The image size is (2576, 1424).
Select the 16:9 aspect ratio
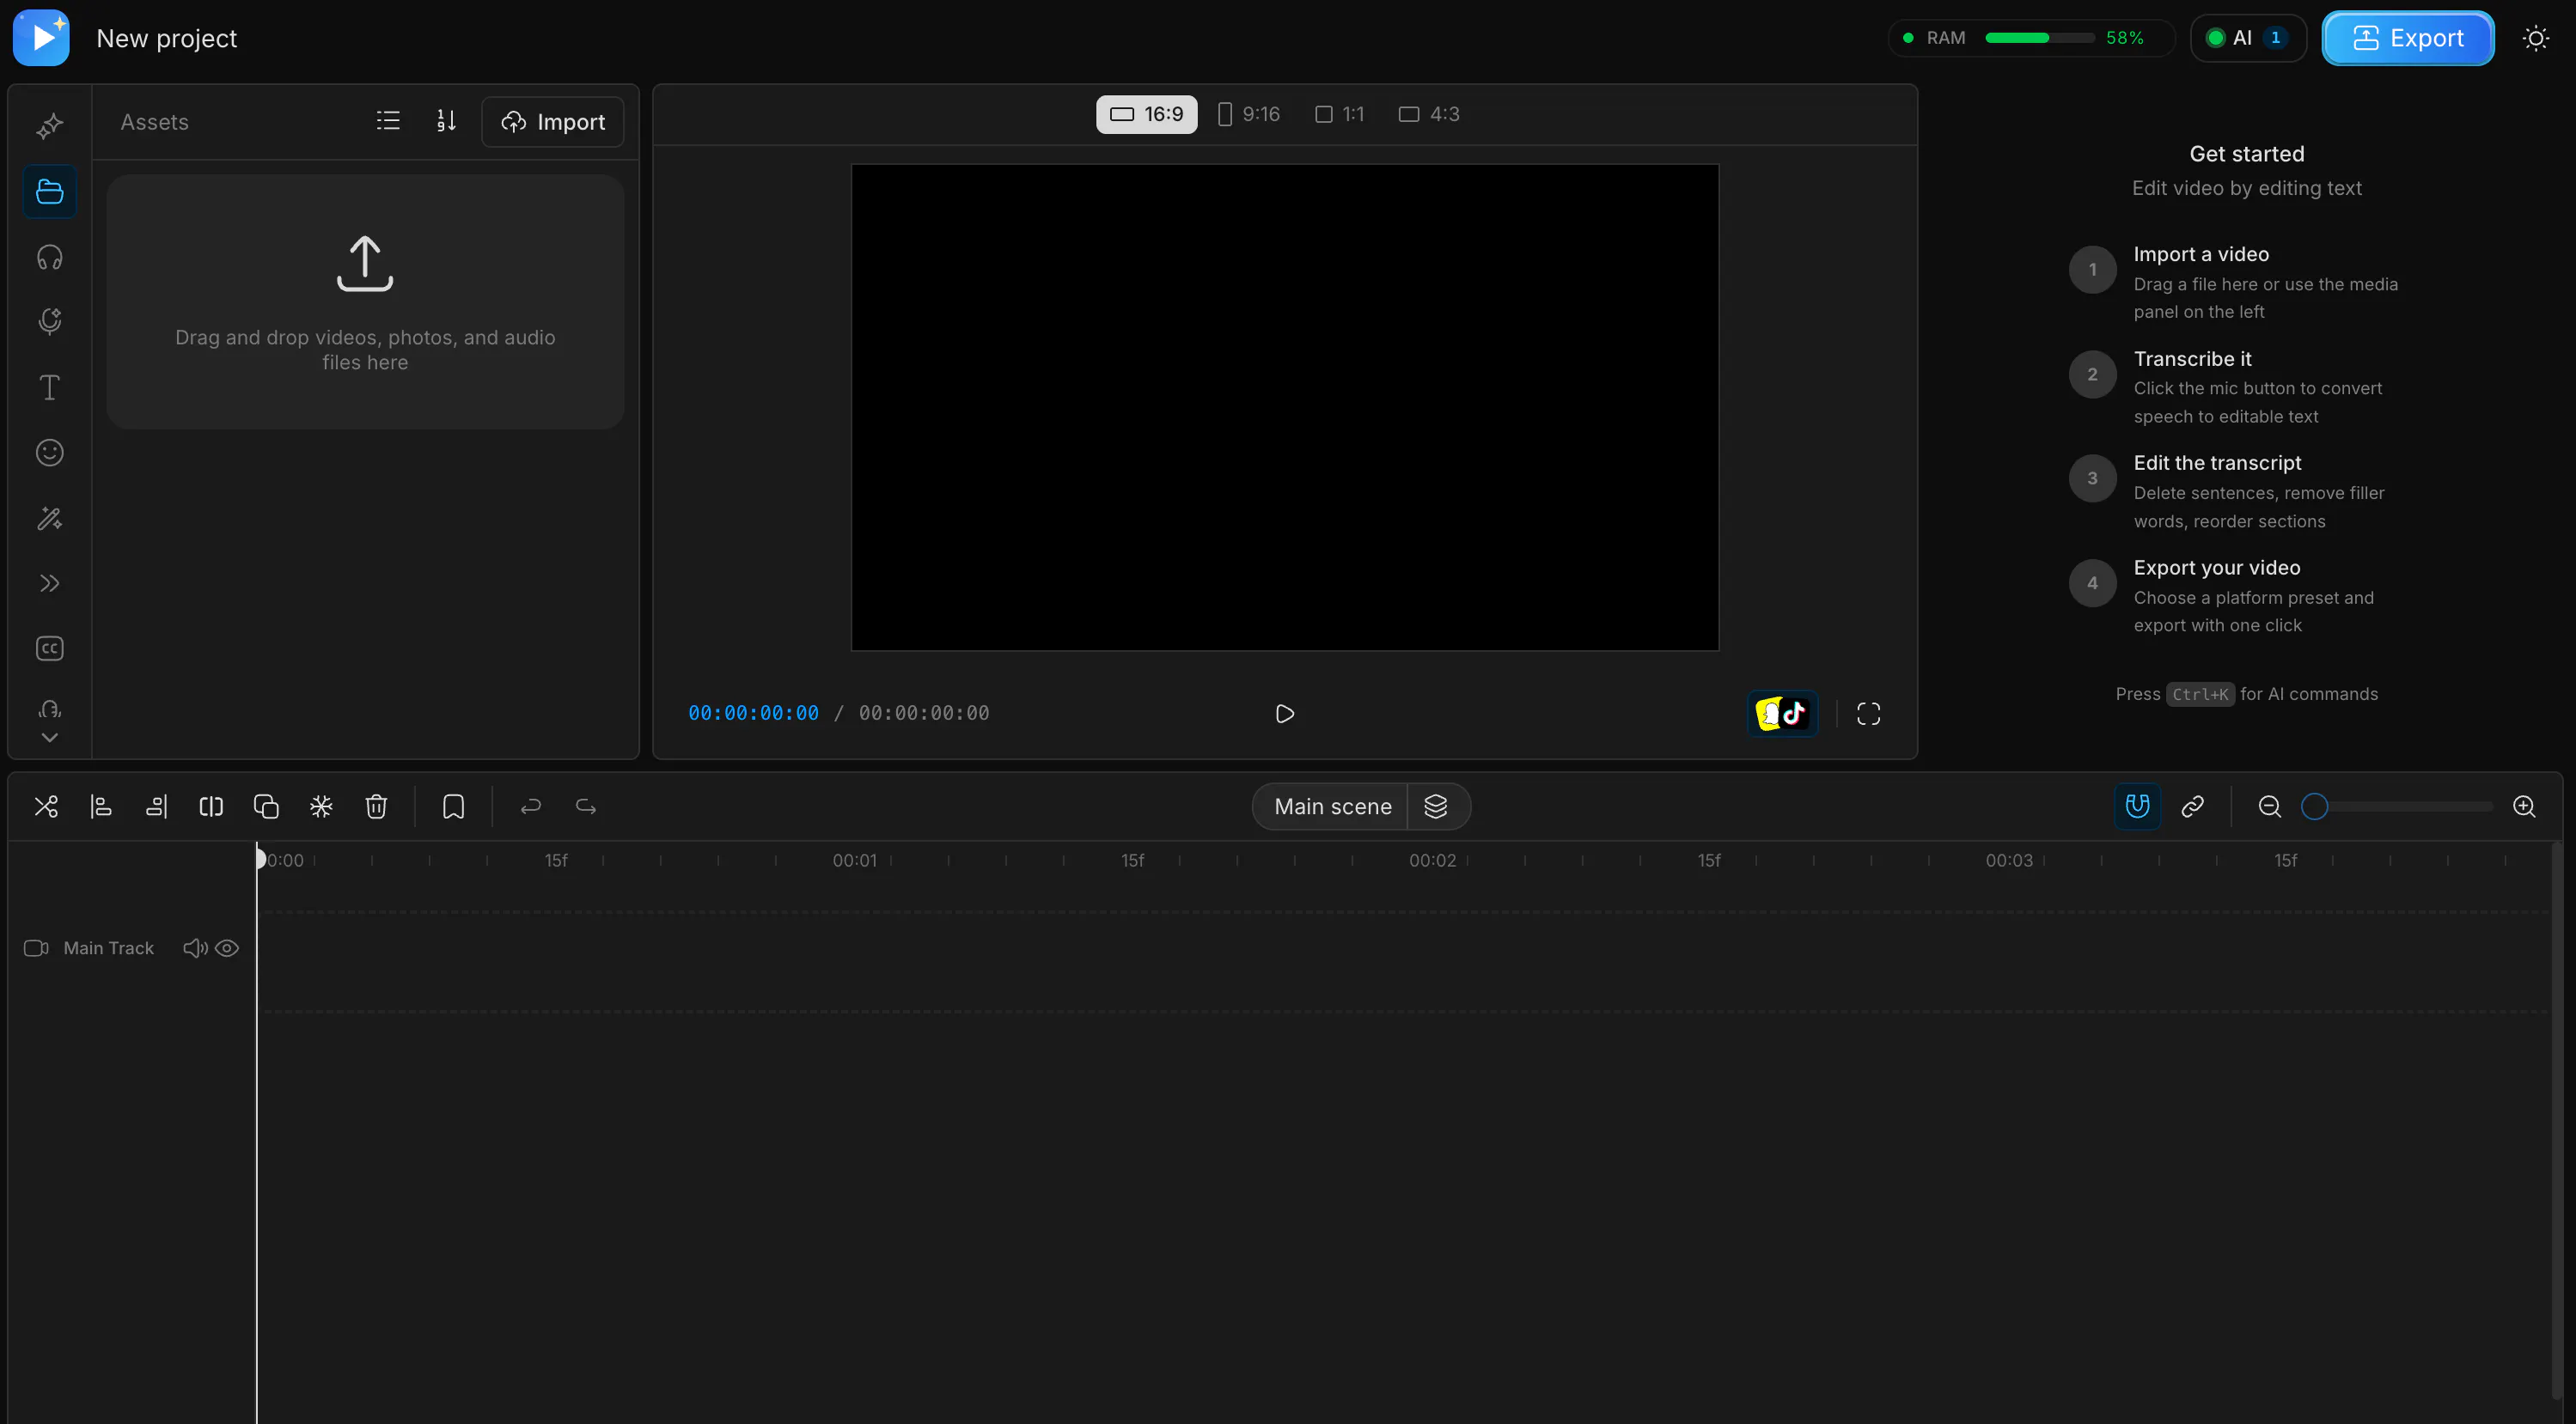click(1146, 114)
